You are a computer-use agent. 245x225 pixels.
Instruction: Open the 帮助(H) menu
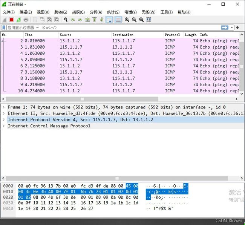click(184, 12)
